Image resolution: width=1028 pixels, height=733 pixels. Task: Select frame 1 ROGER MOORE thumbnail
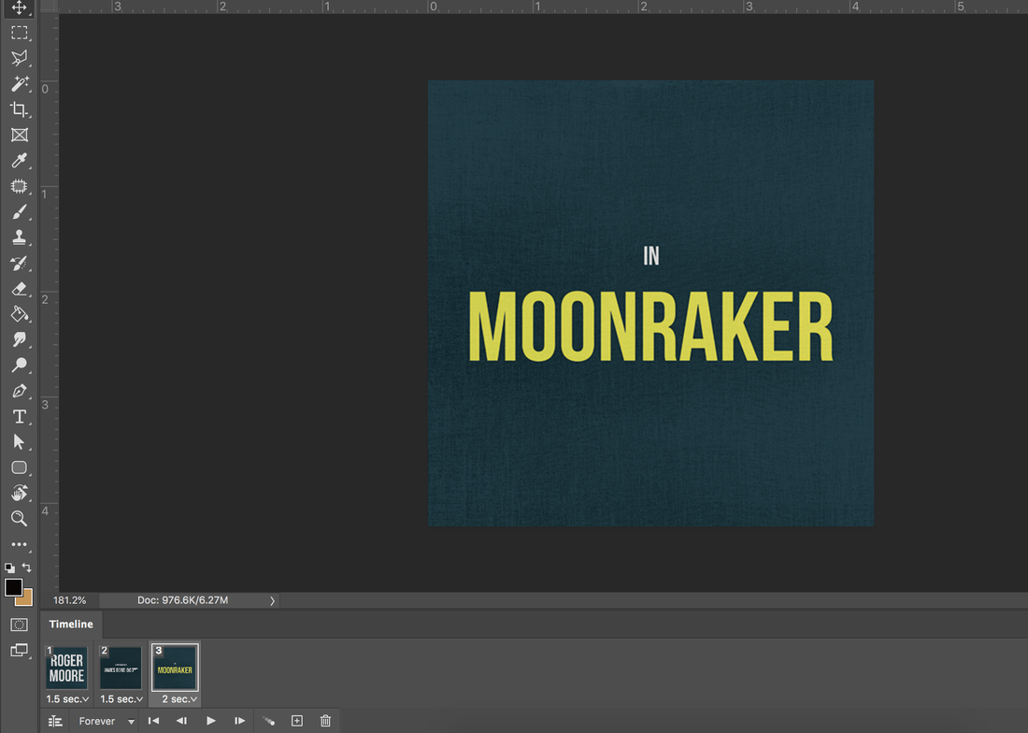(x=66, y=668)
